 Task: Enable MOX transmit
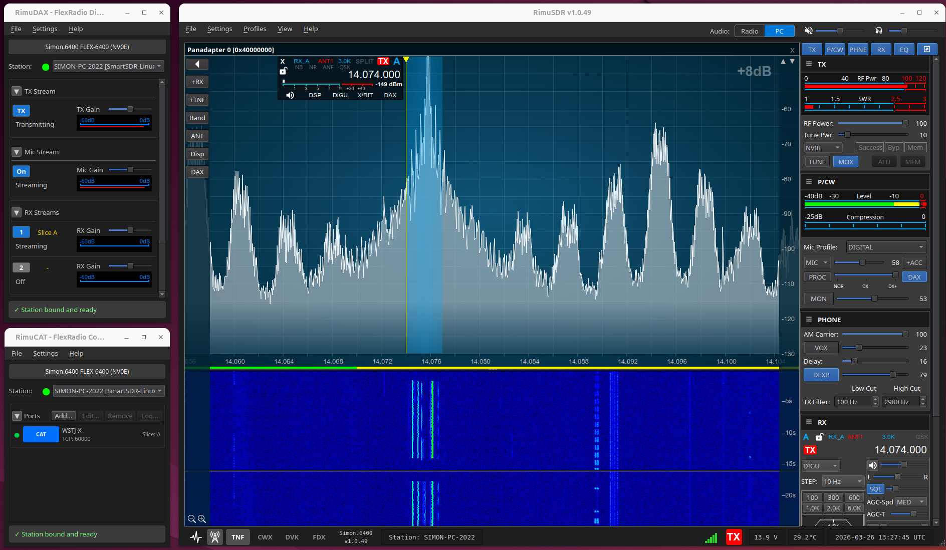845,161
